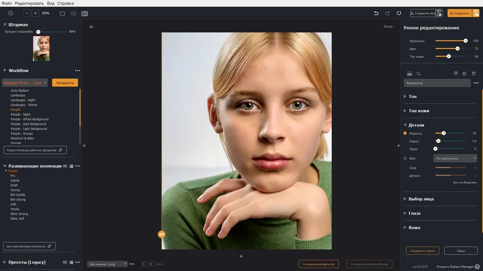Screen dimensions: 483x271
Task: Click the orange Сохранить button
Action: pyautogui.click(x=460, y=13)
